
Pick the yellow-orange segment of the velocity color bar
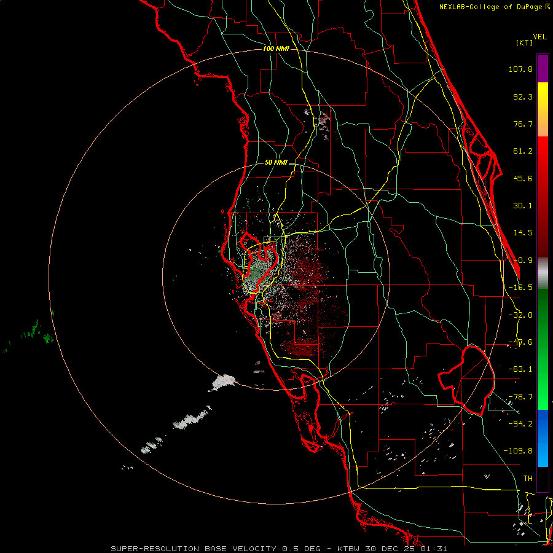click(x=543, y=109)
